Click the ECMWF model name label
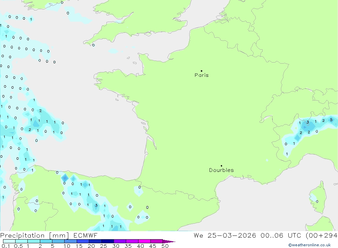Image resolution: width=338 pixels, height=248 pixels. 86,235
